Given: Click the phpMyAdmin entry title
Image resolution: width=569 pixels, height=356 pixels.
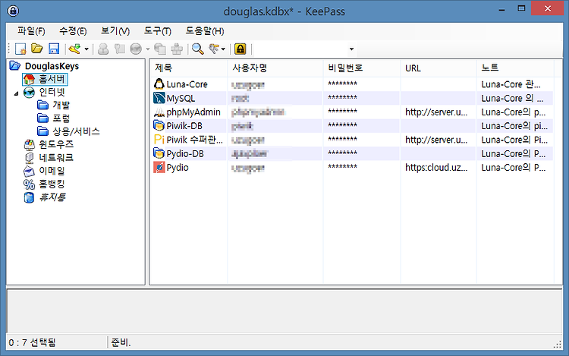Looking at the screenshot, I should tap(193, 112).
